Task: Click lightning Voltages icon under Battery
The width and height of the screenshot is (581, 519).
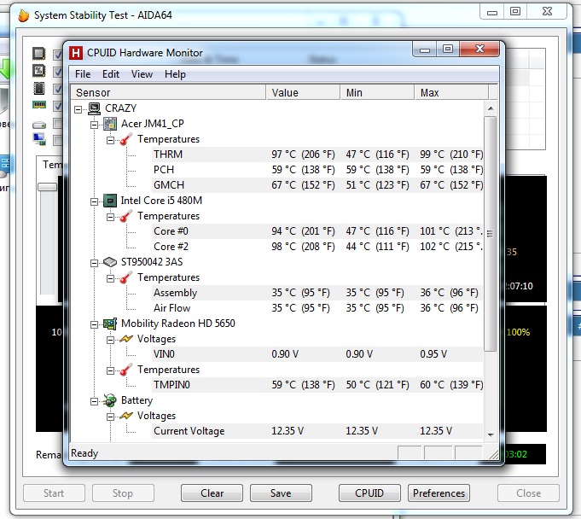Action: pyautogui.click(x=126, y=416)
